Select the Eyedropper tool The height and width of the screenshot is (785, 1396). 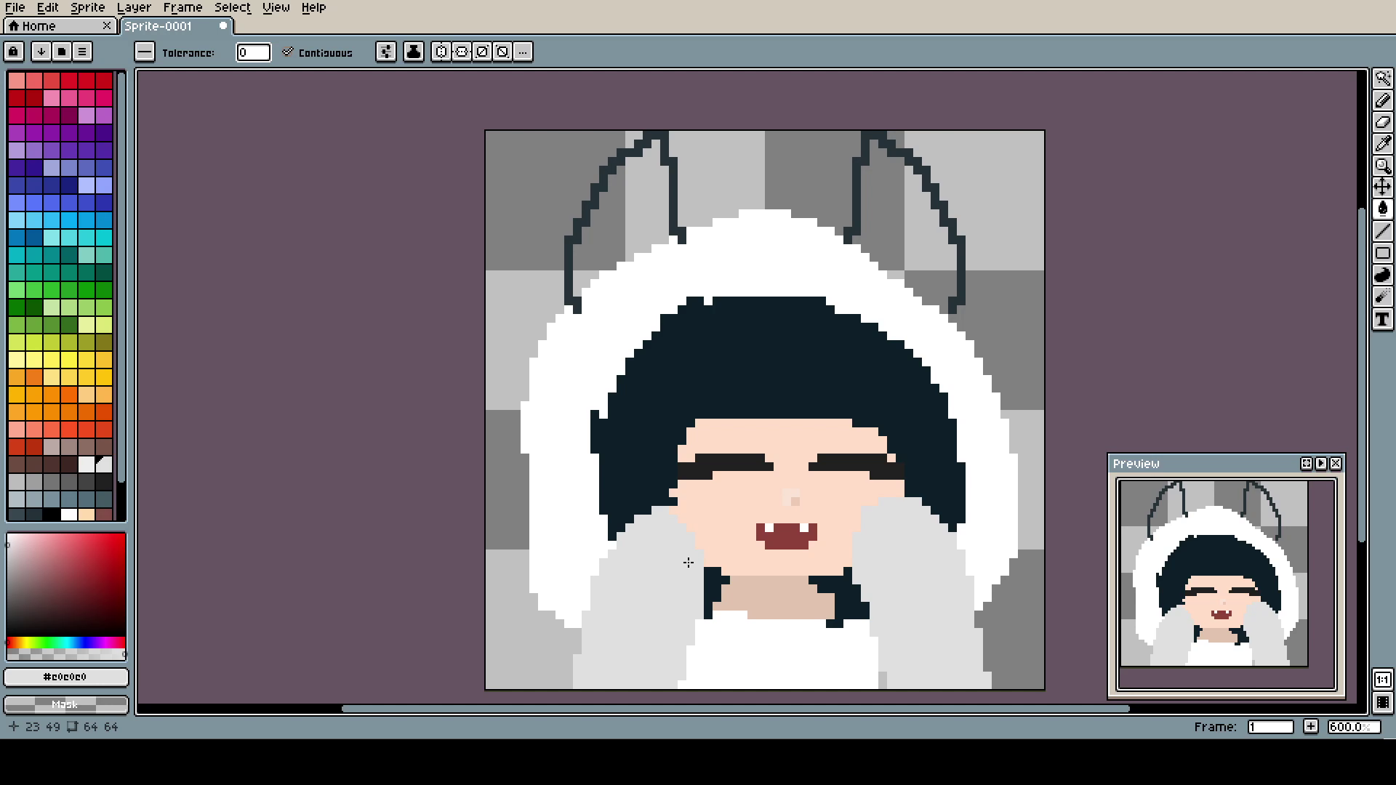point(1382,144)
